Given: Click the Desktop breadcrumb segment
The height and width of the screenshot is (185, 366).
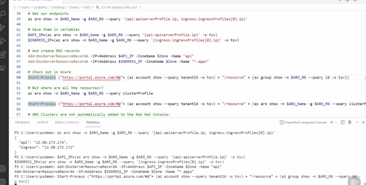Looking at the screenshot, I should point(58,7).
